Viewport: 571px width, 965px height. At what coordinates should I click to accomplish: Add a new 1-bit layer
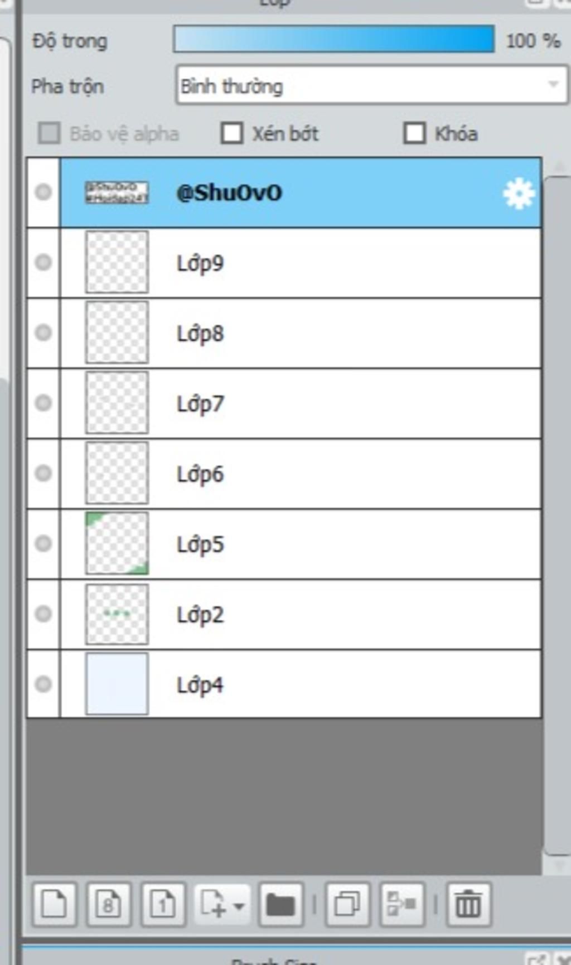[x=163, y=904]
